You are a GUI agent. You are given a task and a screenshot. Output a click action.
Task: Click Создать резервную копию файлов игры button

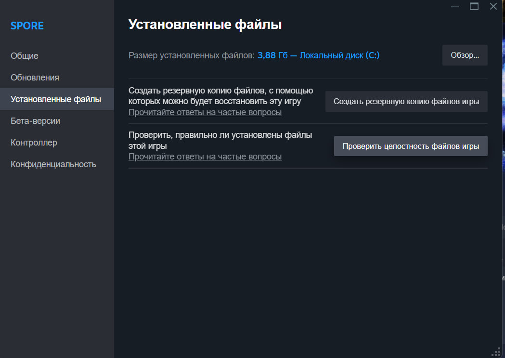point(406,101)
